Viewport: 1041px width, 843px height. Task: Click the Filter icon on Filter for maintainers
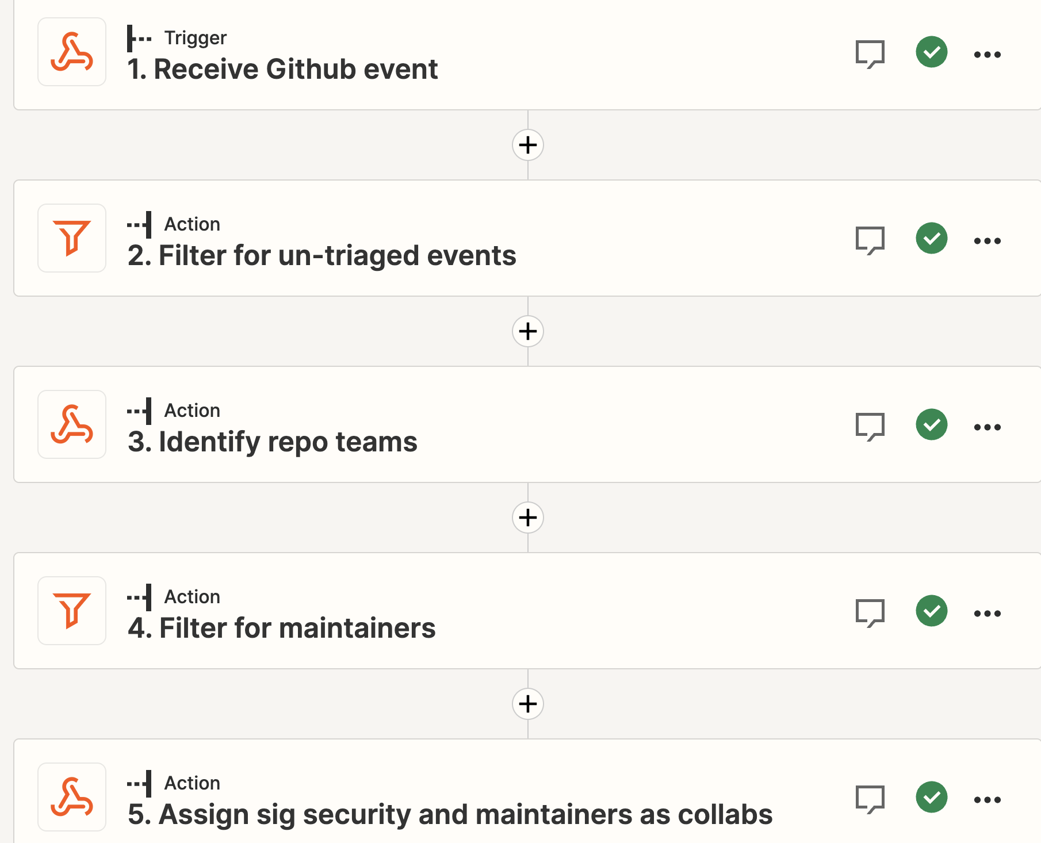pos(71,611)
